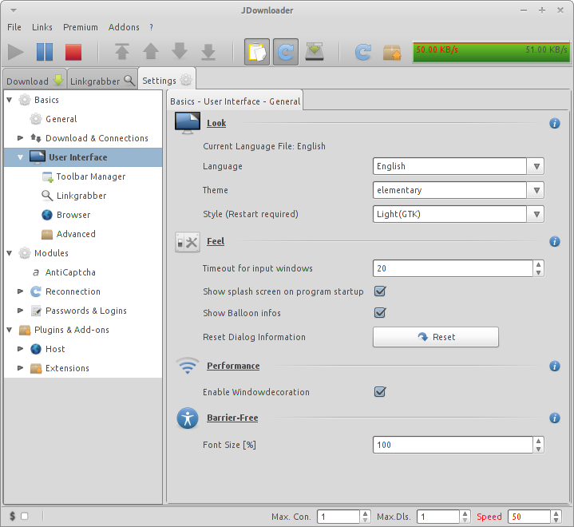Screen dimensions: 574x527
Task: Select AntiCaptcha module
Action: coord(70,272)
